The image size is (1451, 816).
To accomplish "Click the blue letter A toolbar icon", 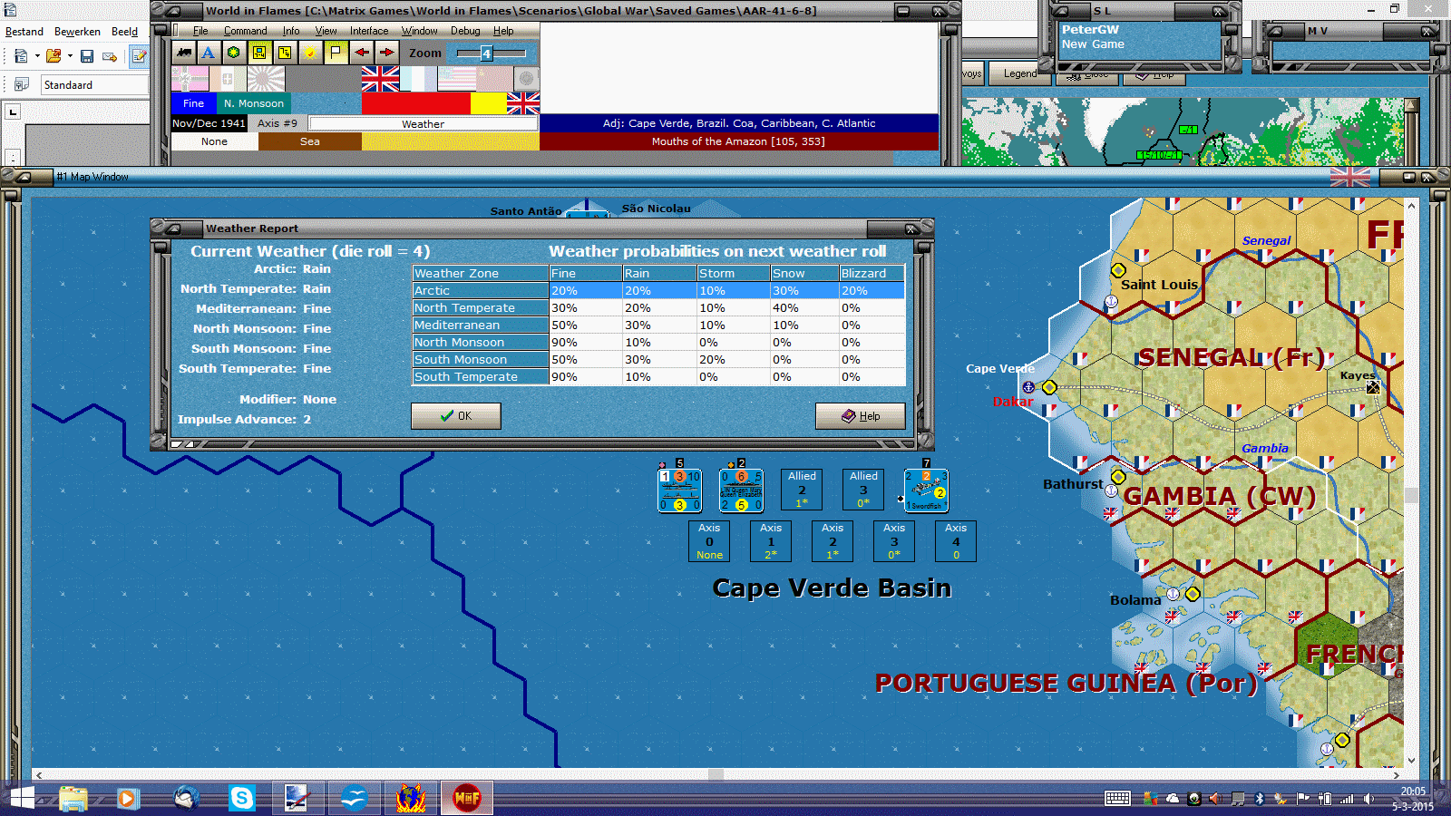I will pyautogui.click(x=209, y=53).
